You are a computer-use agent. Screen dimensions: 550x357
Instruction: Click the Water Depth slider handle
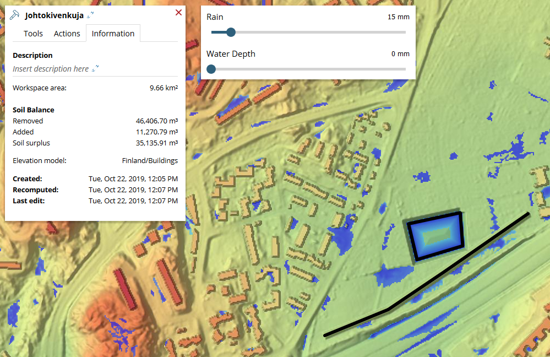[211, 69]
